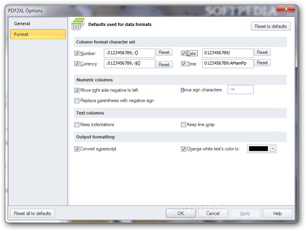Disable Move right side negative to left
The width and height of the screenshot is (306, 231).
(77, 90)
